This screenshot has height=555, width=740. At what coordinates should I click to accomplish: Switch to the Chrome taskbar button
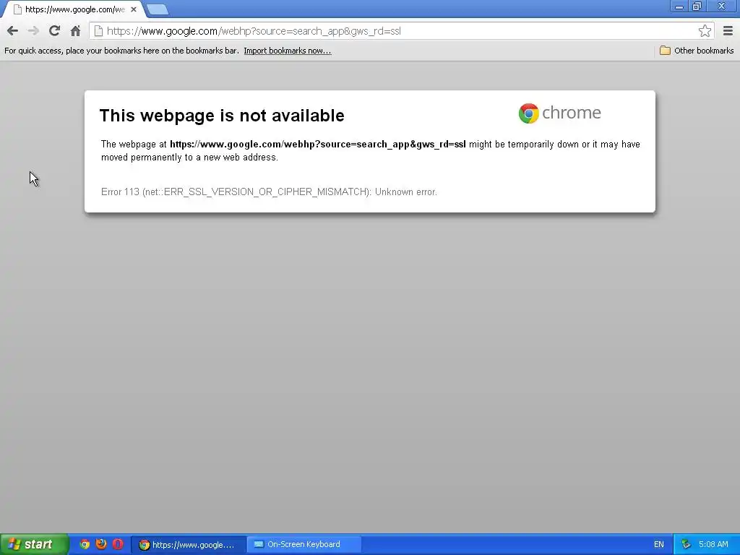pos(189,545)
